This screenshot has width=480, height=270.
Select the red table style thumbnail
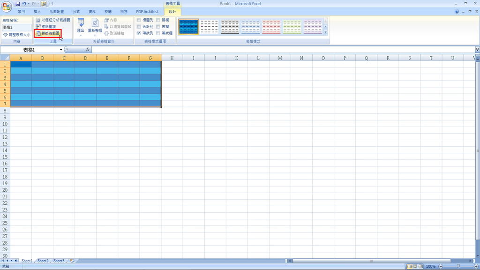click(271, 27)
